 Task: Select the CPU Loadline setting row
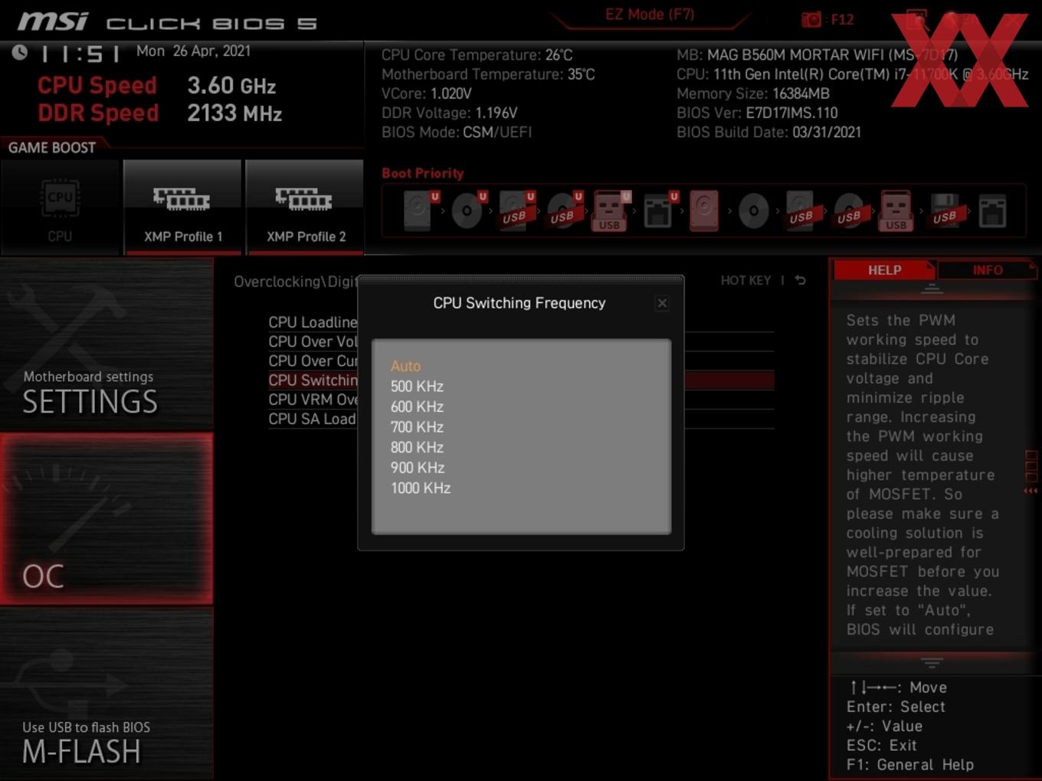[x=313, y=322]
